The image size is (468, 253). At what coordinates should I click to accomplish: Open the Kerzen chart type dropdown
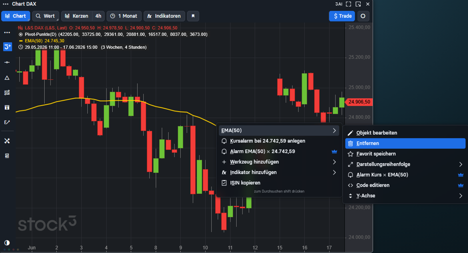(x=77, y=16)
